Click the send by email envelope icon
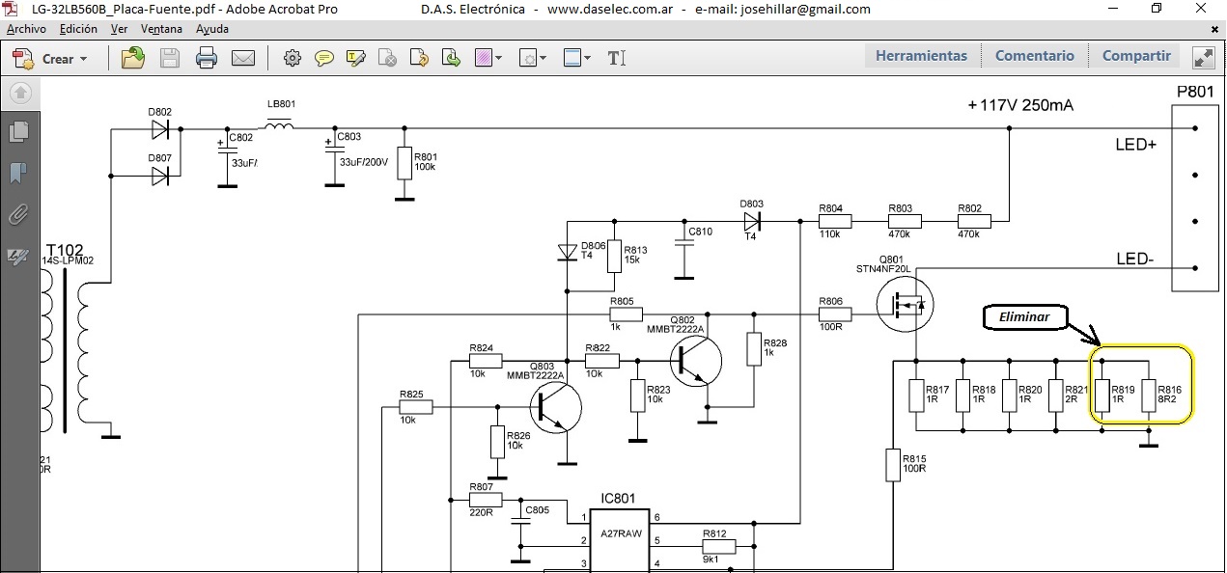The width and height of the screenshot is (1227, 573). pyautogui.click(x=242, y=58)
